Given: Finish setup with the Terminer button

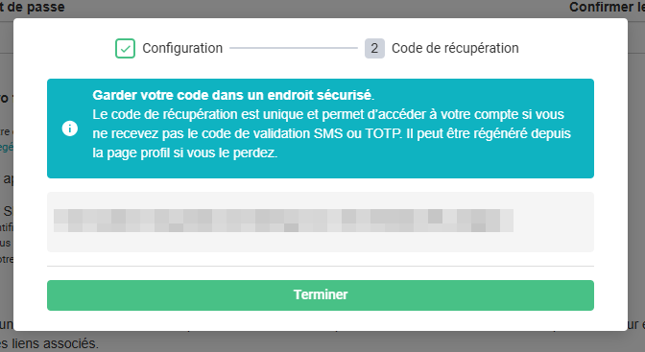Looking at the screenshot, I should 321,295.
